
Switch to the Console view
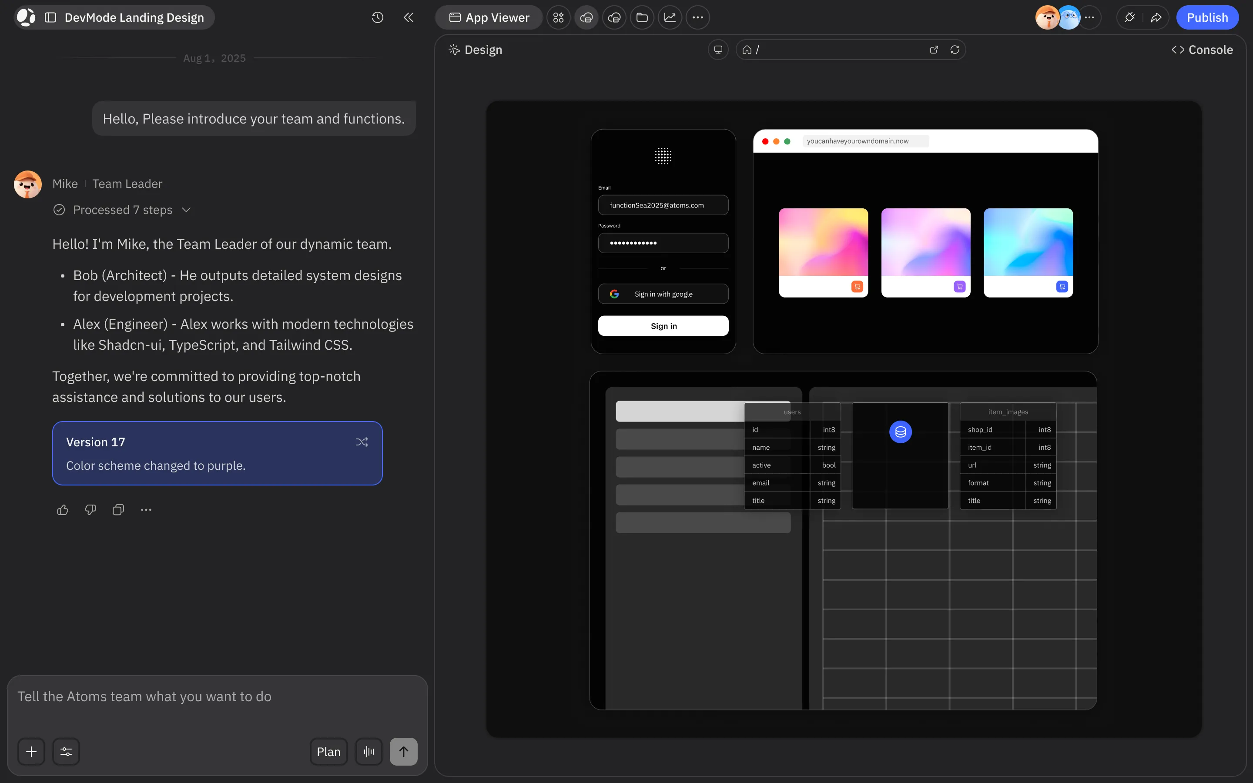[1202, 49]
